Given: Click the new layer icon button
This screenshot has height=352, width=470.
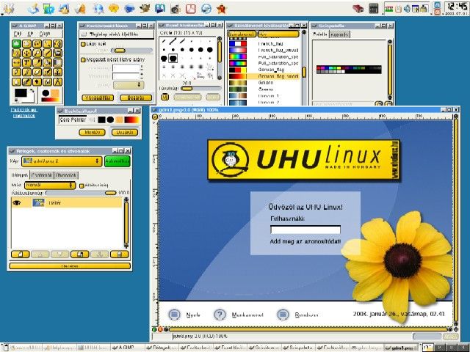Looking at the screenshot, I should 20,254.
